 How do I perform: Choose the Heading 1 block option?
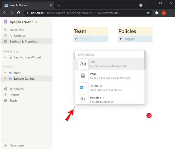110,99
